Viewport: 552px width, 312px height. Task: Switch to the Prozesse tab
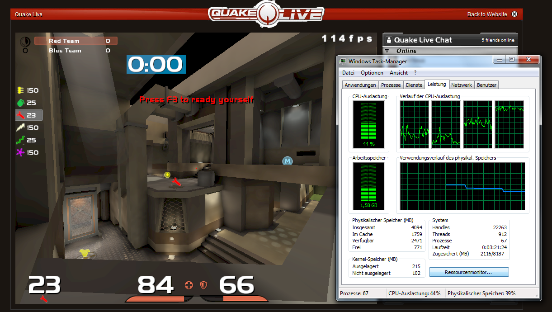point(391,85)
